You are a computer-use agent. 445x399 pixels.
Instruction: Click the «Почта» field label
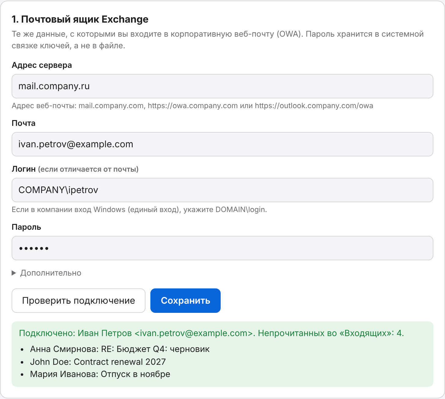pos(24,123)
